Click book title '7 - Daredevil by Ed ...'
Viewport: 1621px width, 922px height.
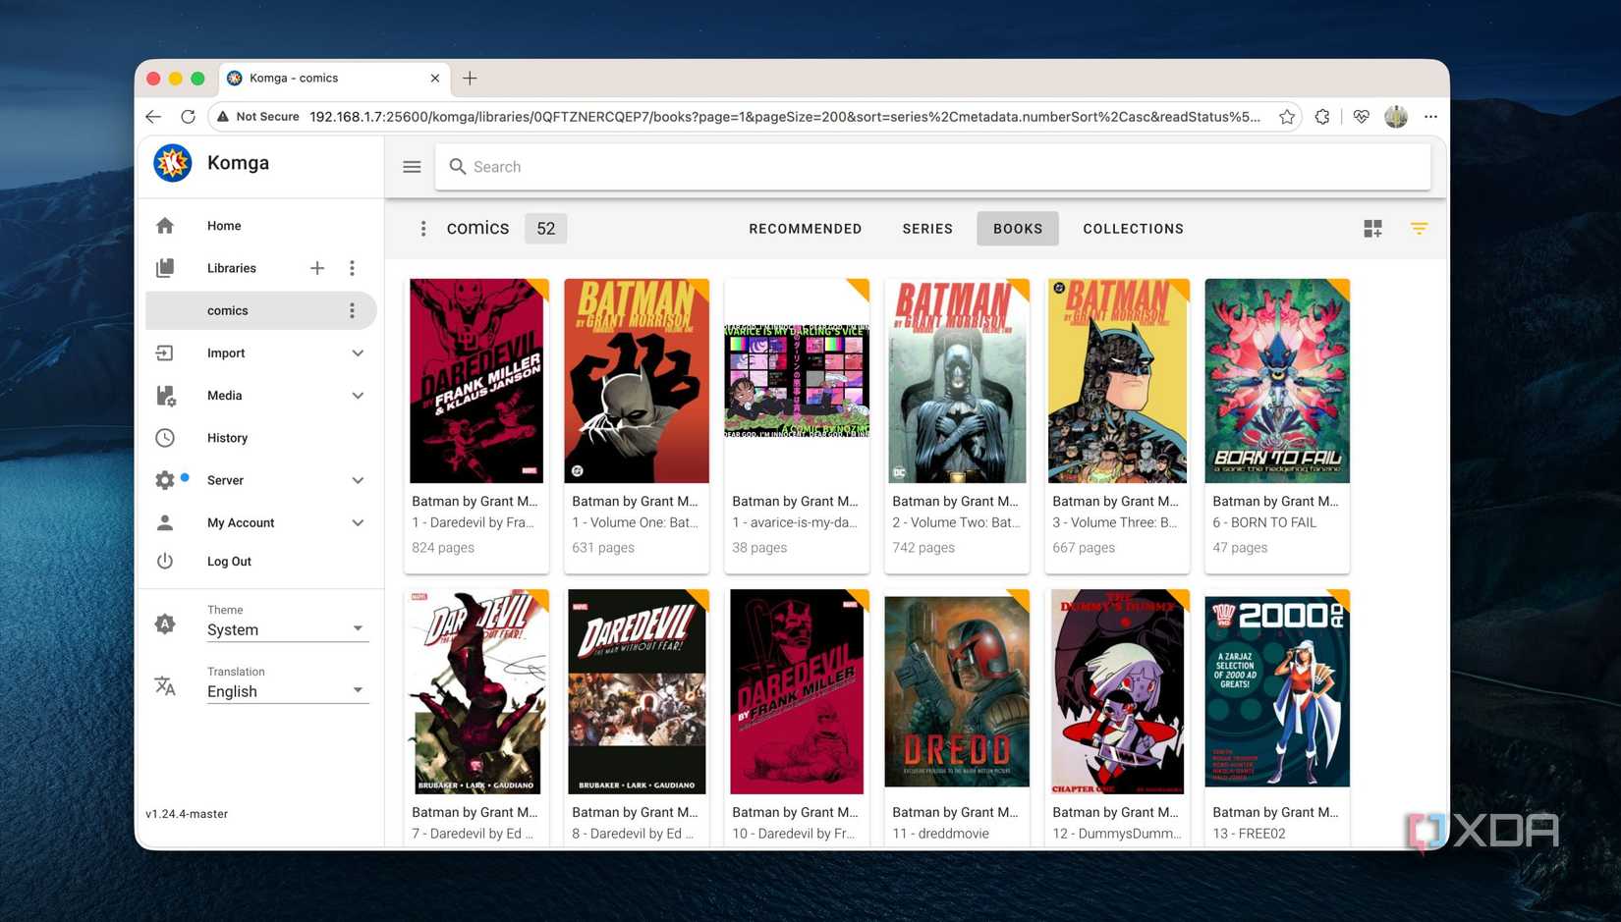pos(473,834)
